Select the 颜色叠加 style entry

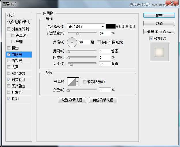click(19, 73)
